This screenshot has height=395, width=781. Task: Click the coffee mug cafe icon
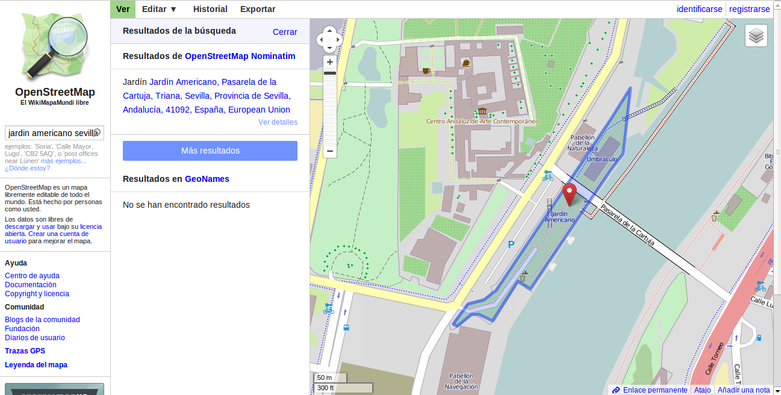(426, 70)
